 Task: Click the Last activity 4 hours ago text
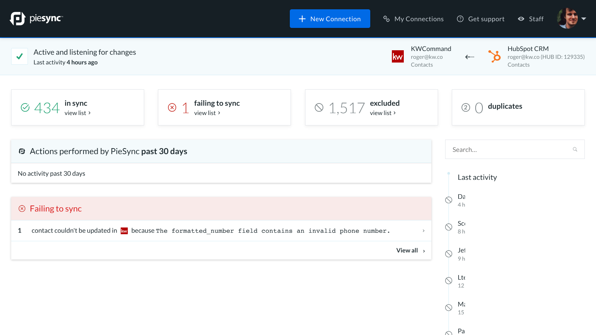tap(66, 63)
